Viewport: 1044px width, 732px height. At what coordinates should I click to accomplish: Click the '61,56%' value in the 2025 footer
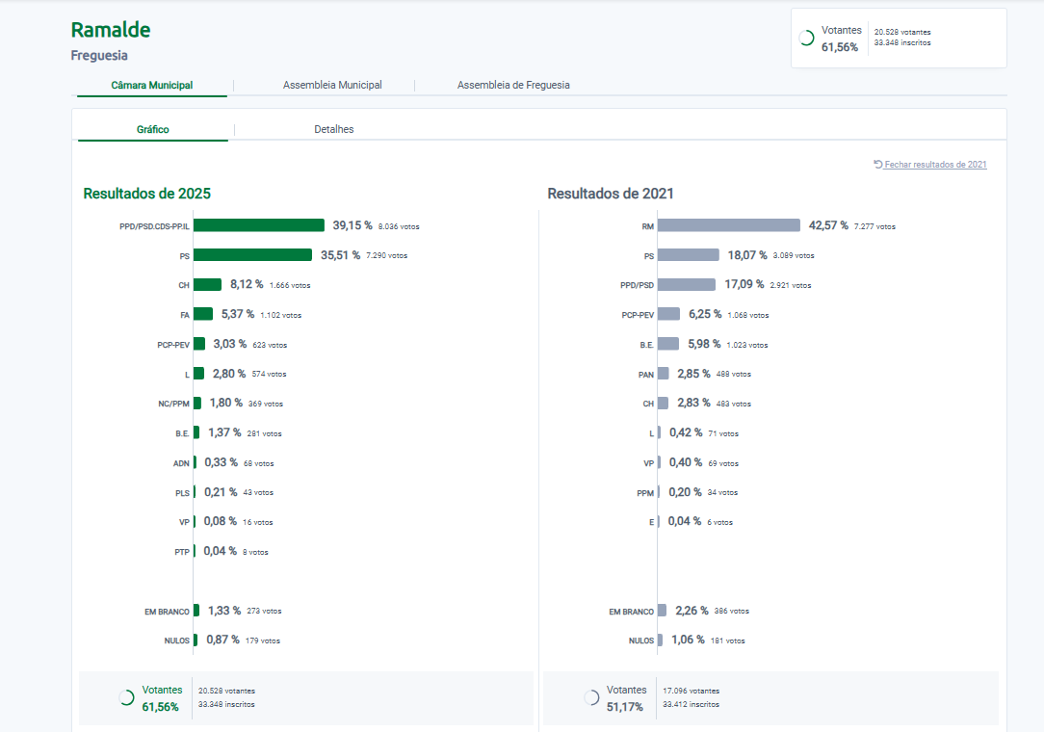(160, 707)
